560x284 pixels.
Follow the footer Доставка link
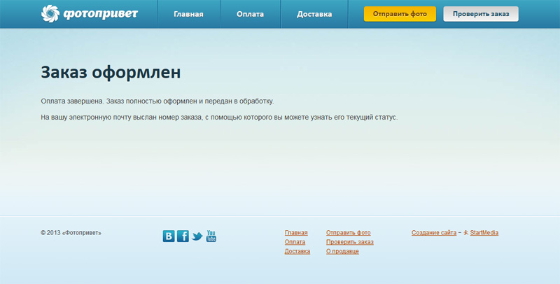297,251
